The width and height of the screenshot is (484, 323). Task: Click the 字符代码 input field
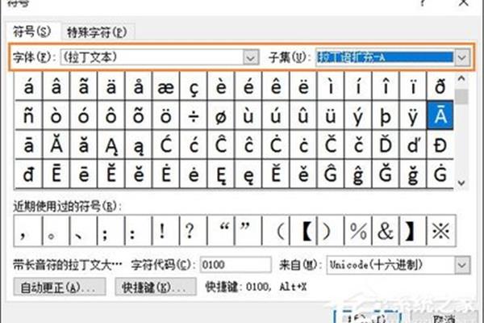(236, 265)
